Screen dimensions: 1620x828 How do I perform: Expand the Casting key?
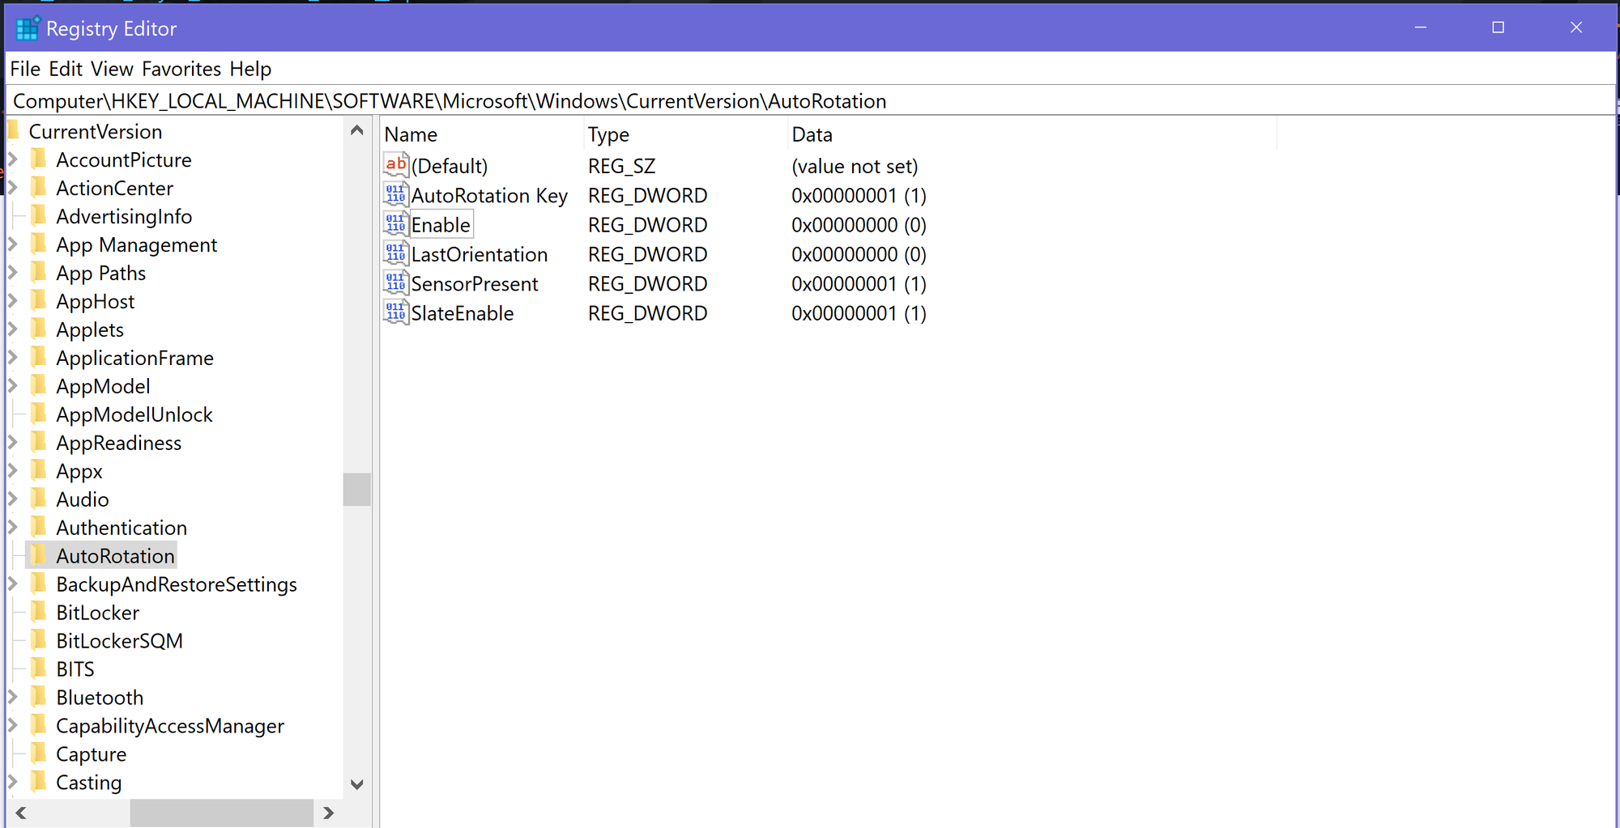13,783
